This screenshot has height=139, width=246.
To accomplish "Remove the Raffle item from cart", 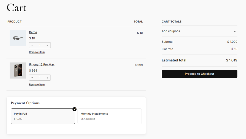I will (37, 52).
